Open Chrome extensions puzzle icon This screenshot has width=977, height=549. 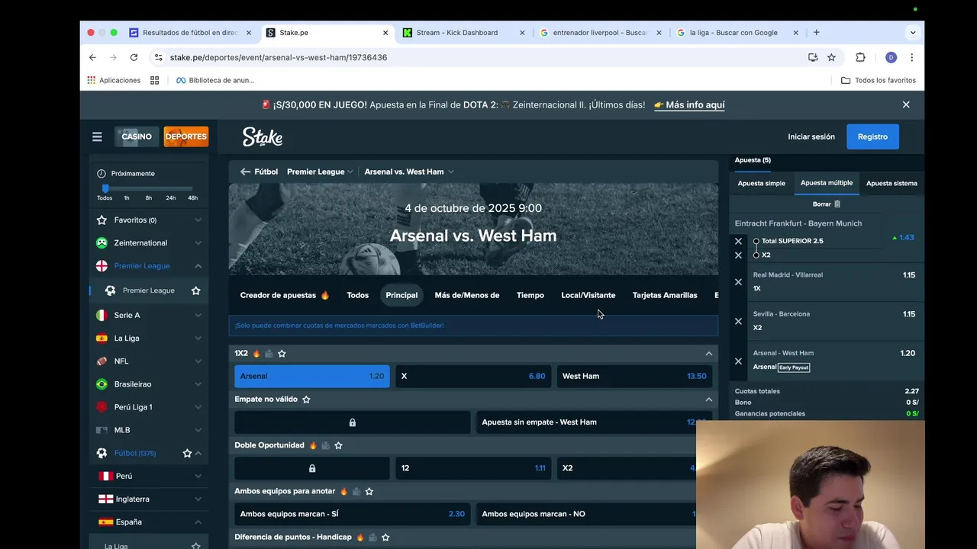pos(860,57)
